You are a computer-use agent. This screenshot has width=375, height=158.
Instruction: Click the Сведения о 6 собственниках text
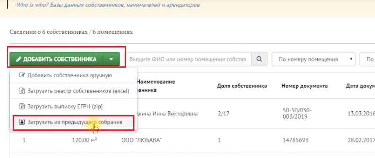coord(71,32)
